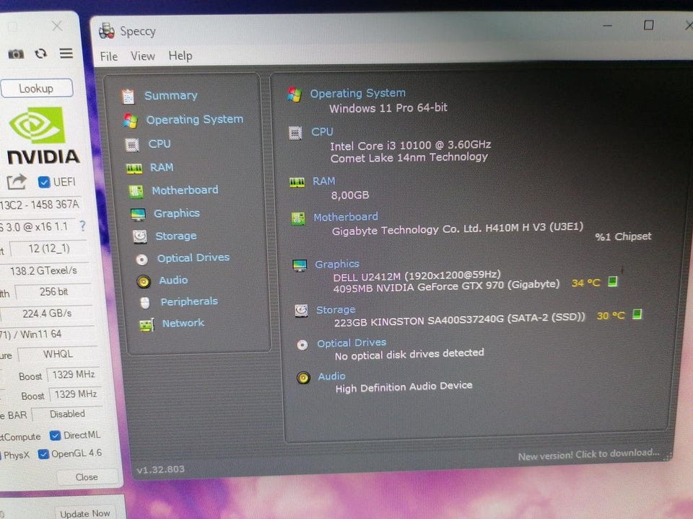Click the monitor Graphics icon in sidebar

pyautogui.click(x=139, y=215)
